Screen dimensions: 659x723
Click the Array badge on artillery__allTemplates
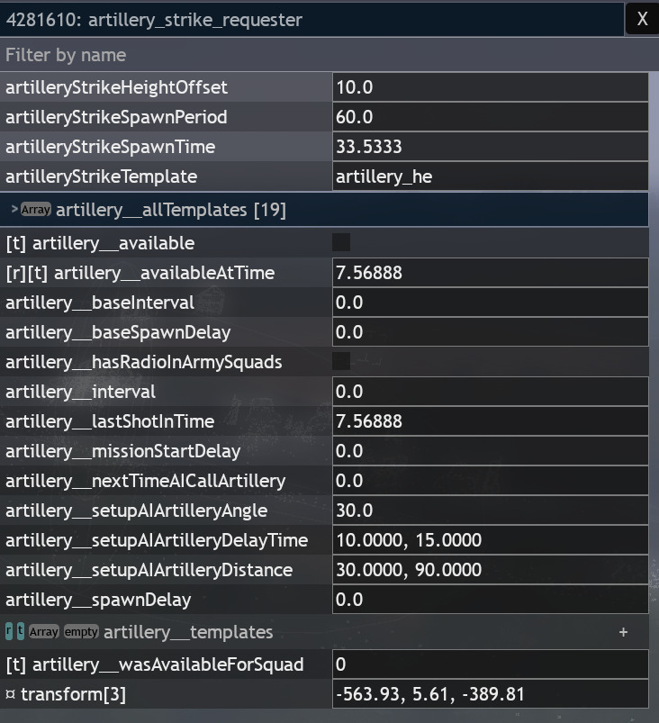[x=36, y=210]
